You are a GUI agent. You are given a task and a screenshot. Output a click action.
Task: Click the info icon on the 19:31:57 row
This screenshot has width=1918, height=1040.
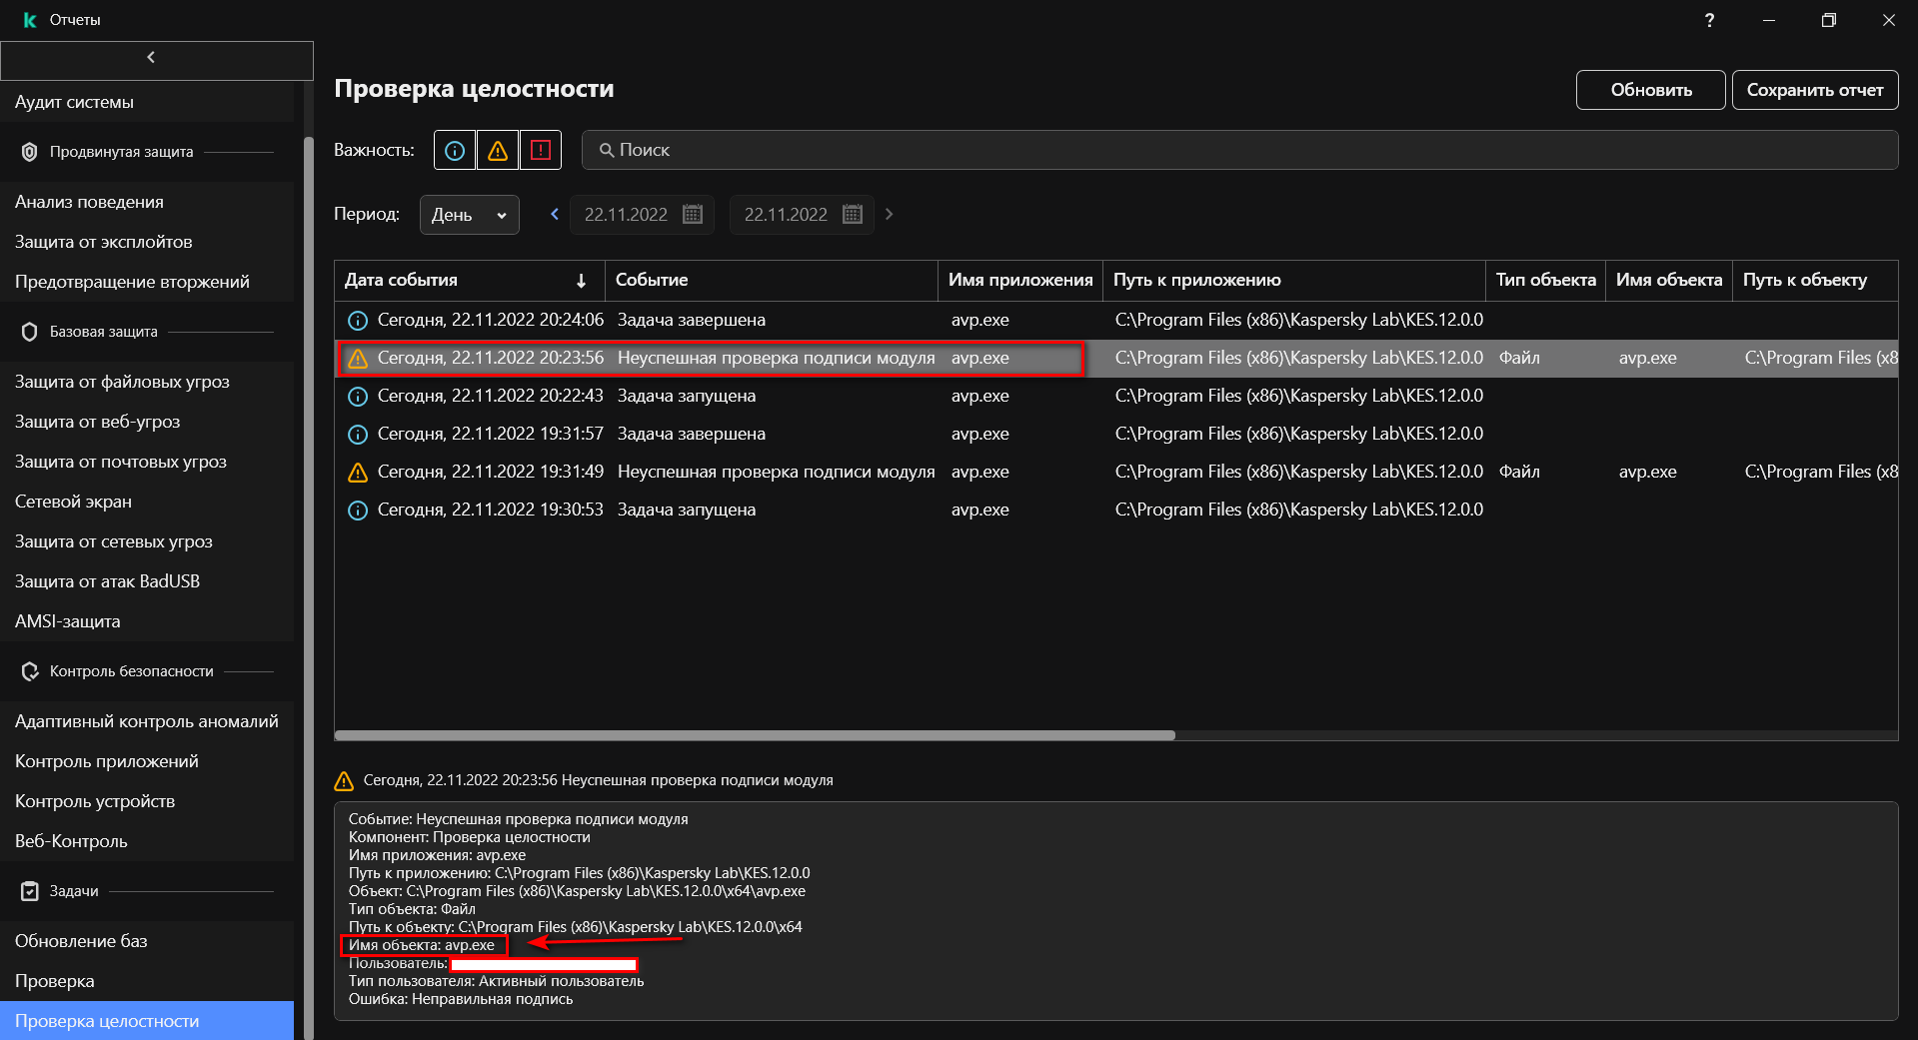[358, 435]
